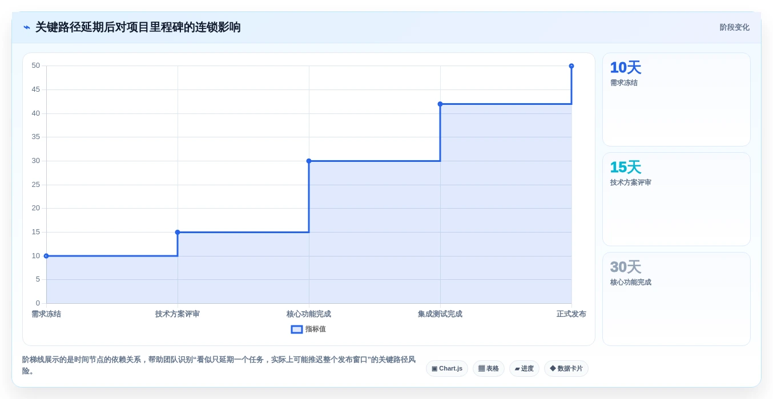Click the x-axis label 集成测试完成
This screenshot has height=399, width=773.
pos(440,314)
